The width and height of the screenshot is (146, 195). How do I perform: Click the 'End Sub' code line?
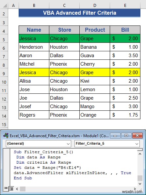point(23,178)
